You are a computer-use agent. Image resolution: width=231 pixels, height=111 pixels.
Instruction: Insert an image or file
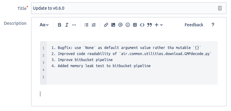(x=113, y=25)
